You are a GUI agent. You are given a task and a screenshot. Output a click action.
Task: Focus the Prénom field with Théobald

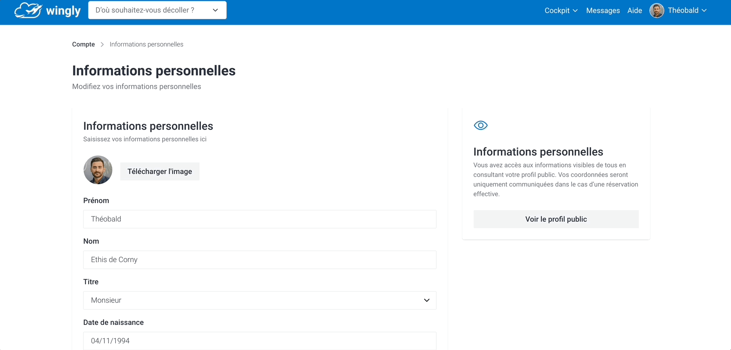pos(260,219)
